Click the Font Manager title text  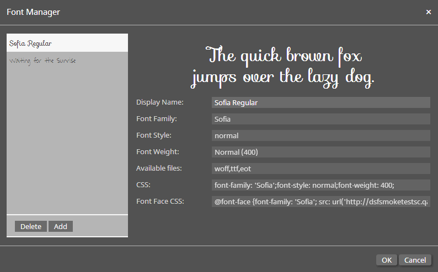[x=33, y=12]
